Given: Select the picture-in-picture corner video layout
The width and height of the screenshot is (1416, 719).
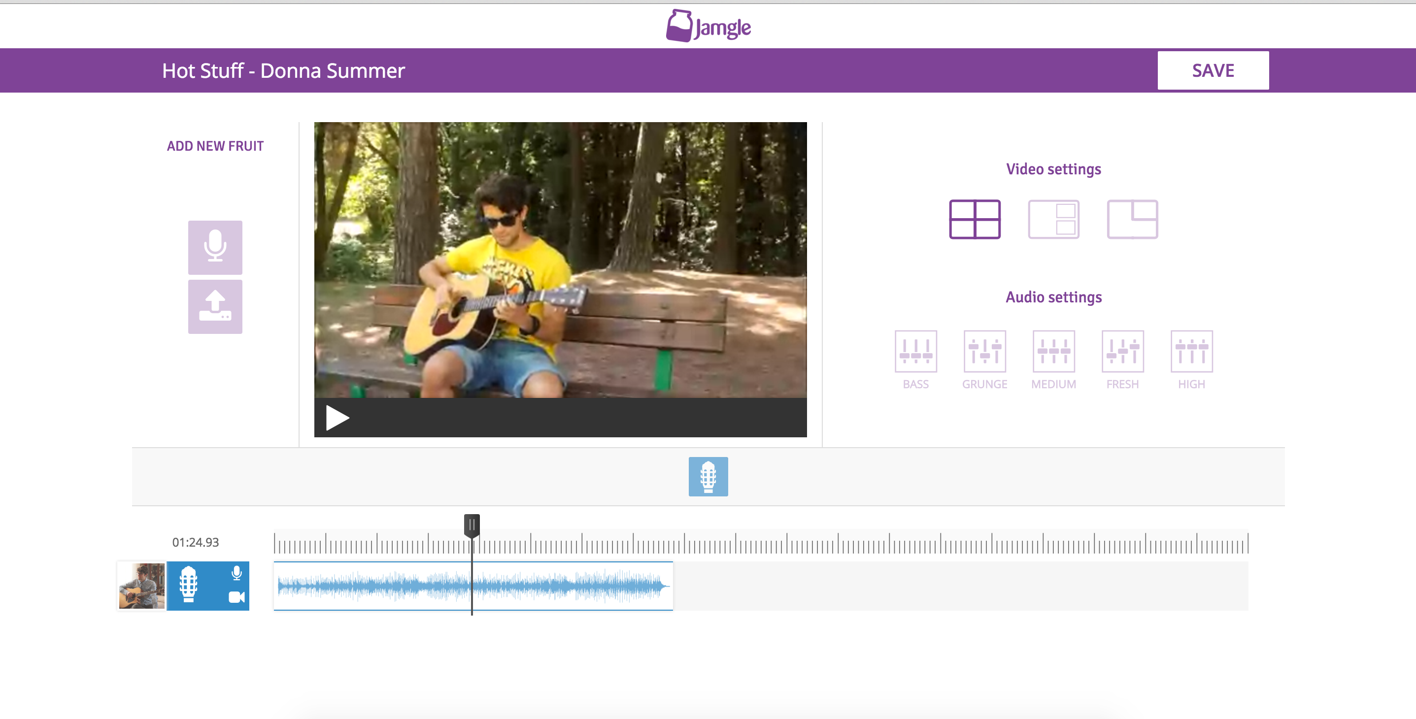Looking at the screenshot, I should [x=1132, y=219].
